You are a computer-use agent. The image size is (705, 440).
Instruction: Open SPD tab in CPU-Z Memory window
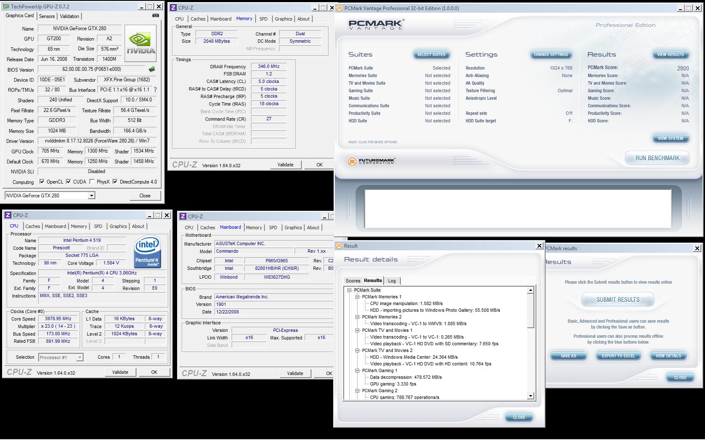(263, 19)
